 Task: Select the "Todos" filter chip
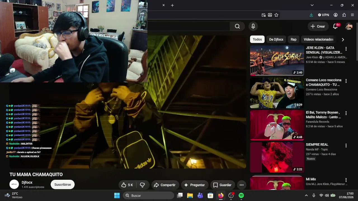pos(257,39)
